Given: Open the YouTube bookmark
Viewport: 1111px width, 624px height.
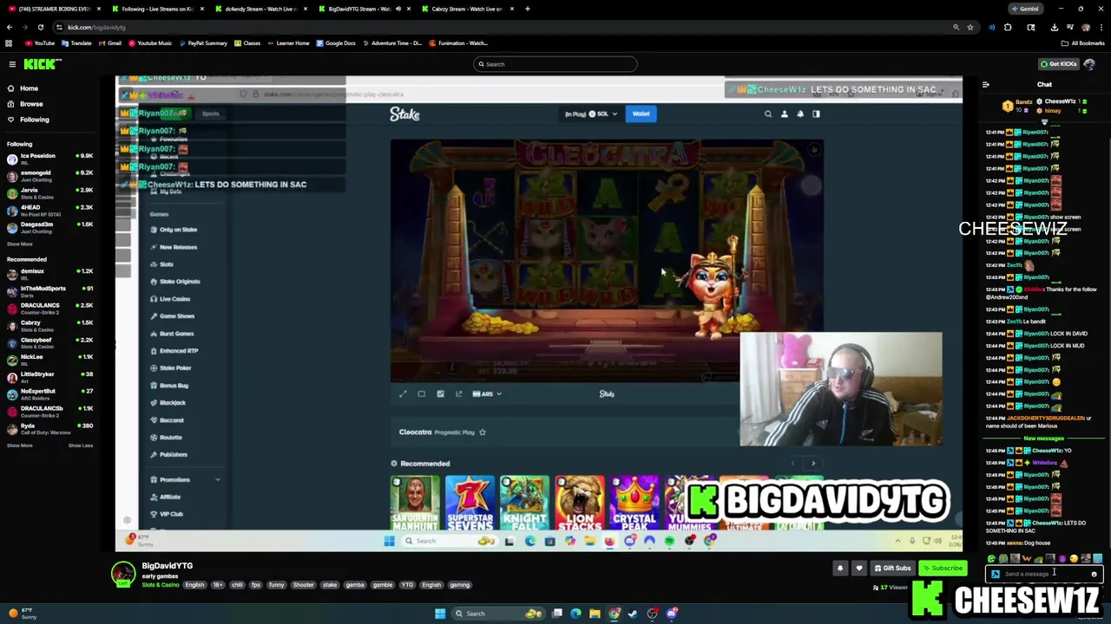Looking at the screenshot, I should pyautogui.click(x=40, y=42).
